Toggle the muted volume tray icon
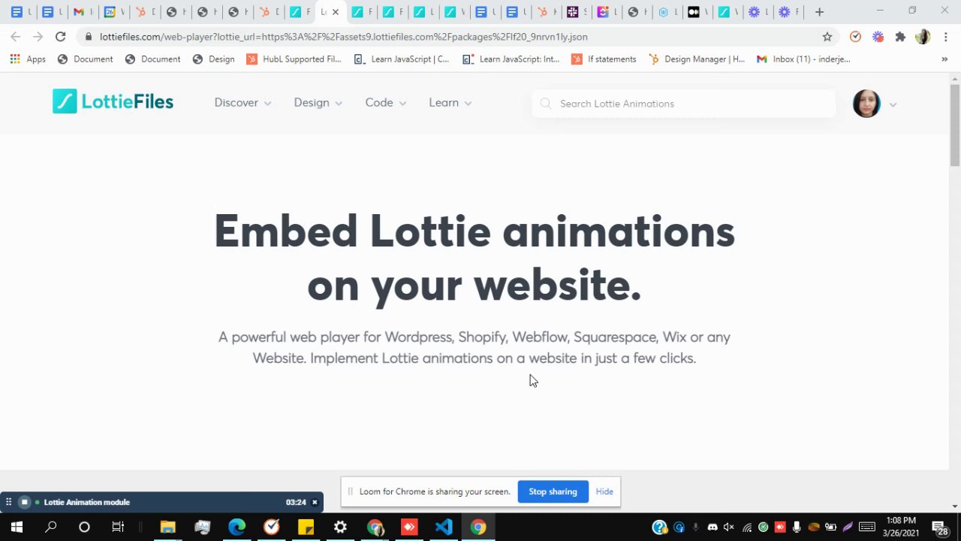The width and height of the screenshot is (961, 541). 730,527
